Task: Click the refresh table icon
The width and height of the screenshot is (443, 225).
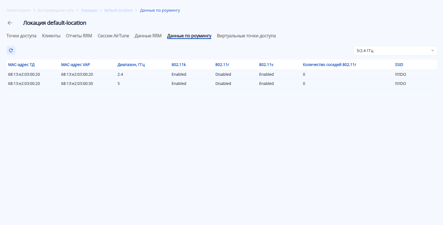Action: (11, 50)
